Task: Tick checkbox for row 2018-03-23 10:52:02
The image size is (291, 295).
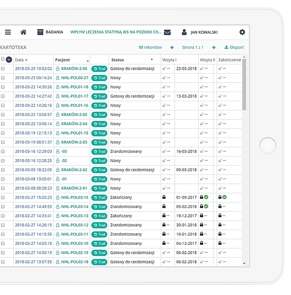Action: (x=3, y=69)
